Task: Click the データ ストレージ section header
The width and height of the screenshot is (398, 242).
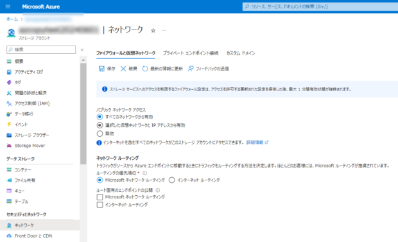Action: coord(21,159)
